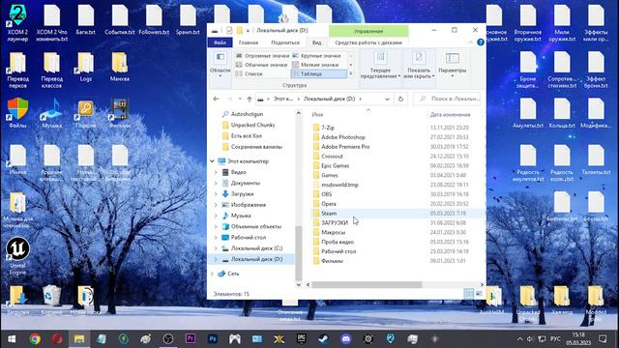Select Локальный диск (C:) in navigation pane
This screenshot has height=348, width=619.
click(256, 248)
